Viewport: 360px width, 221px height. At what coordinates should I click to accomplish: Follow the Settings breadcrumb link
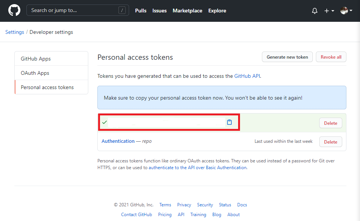pos(15,32)
